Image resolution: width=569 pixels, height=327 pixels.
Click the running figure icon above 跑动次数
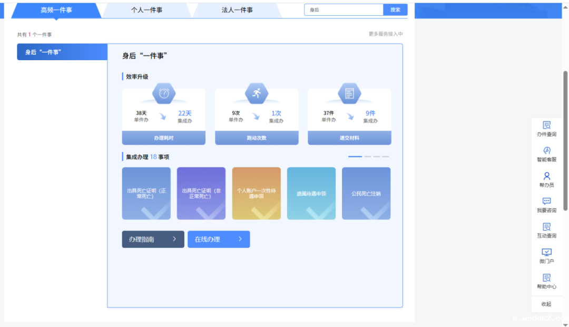pyautogui.click(x=257, y=93)
